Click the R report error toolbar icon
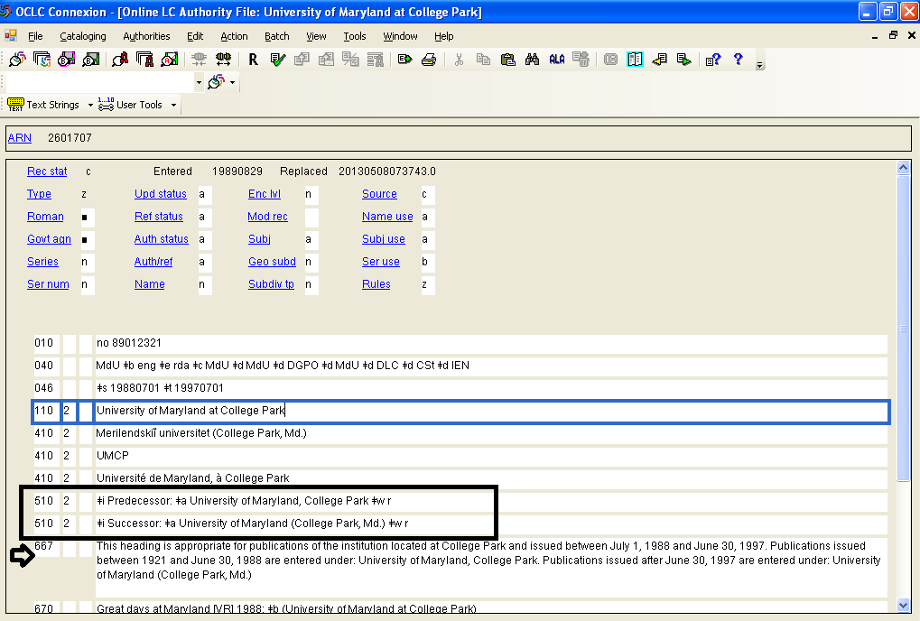Viewport: 920px width, 621px height. click(252, 60)
